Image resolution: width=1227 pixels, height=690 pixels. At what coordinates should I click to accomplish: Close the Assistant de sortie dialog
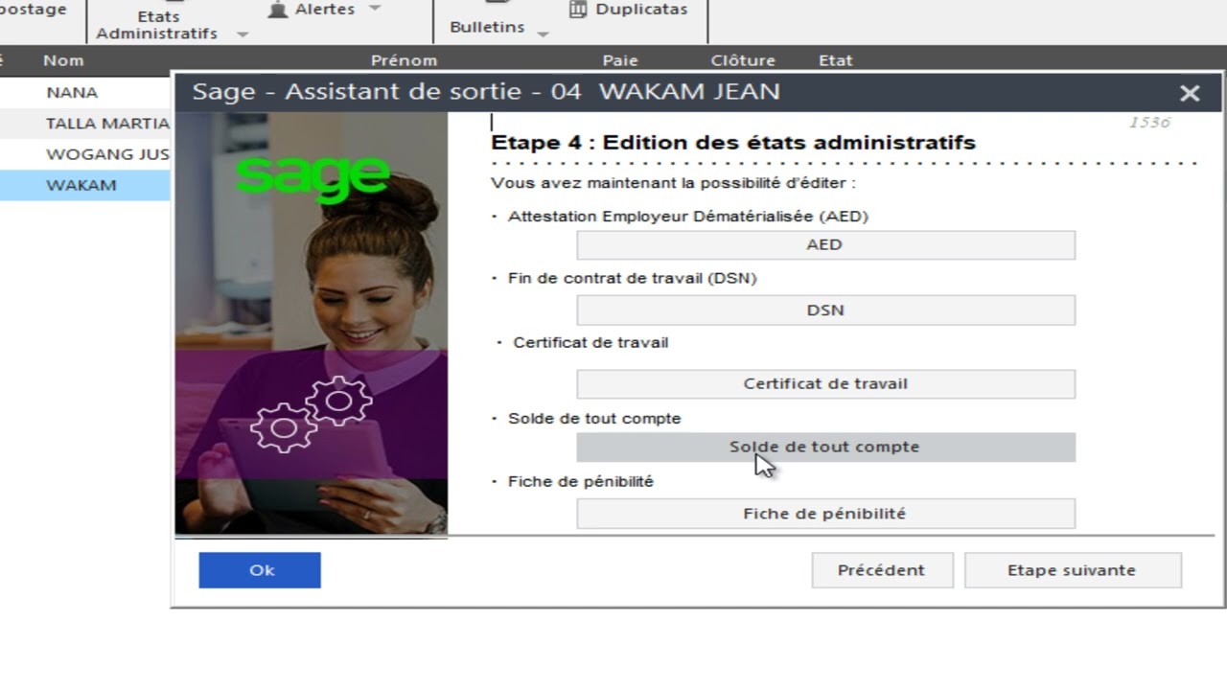coord(1190,93)
